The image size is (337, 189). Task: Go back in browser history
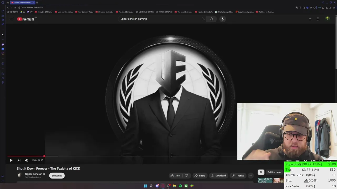coord(8,8)
